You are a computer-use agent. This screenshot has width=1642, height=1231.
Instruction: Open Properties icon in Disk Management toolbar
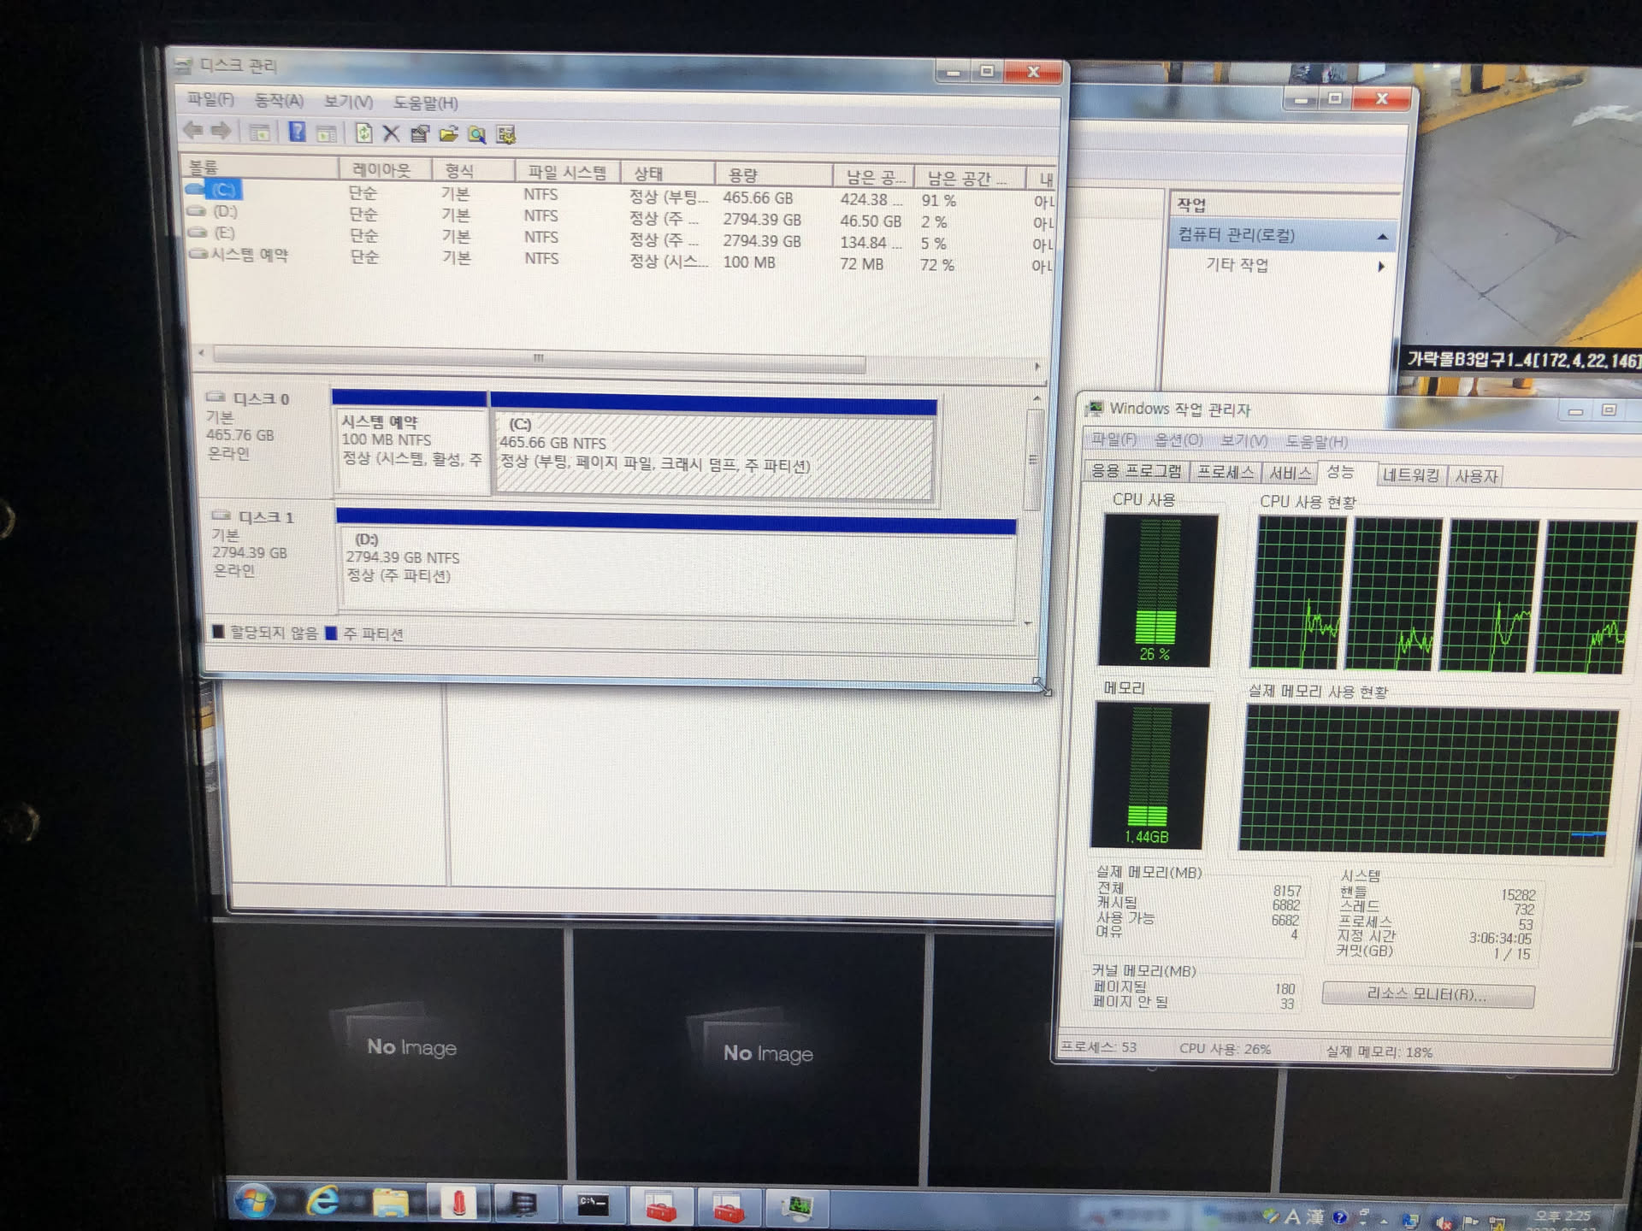pos(419,134)
